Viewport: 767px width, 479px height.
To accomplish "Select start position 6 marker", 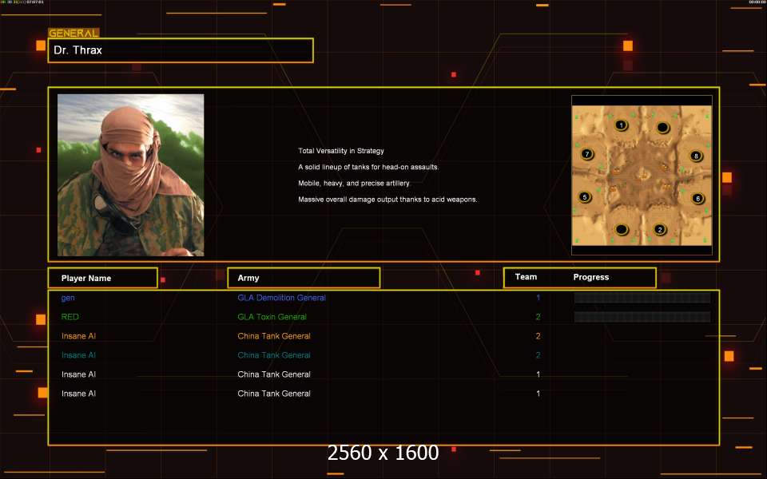I will [697, 198].
